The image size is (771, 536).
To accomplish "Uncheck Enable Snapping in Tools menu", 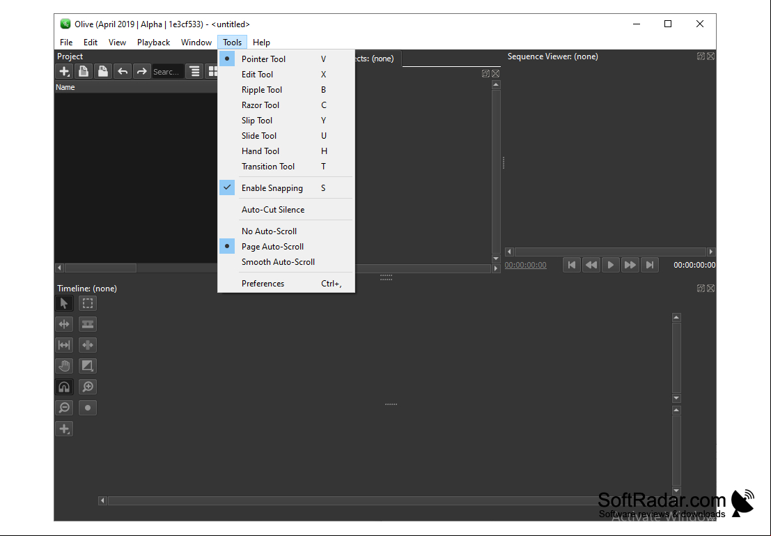I will (x=286, y=188).
